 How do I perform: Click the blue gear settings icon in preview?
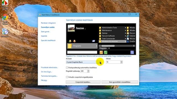(x=132, y=53)
